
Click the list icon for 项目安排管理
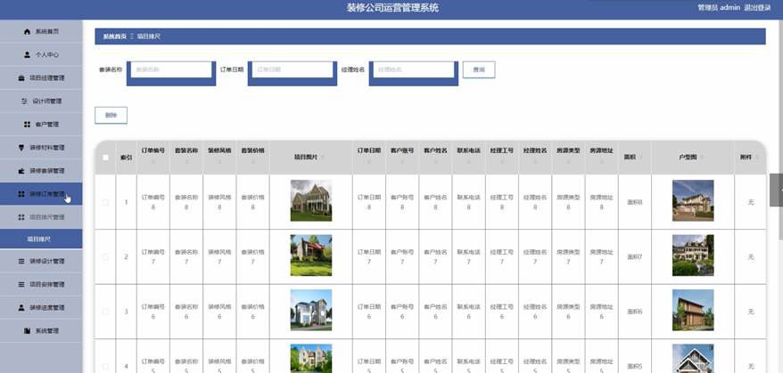[21, 284]
